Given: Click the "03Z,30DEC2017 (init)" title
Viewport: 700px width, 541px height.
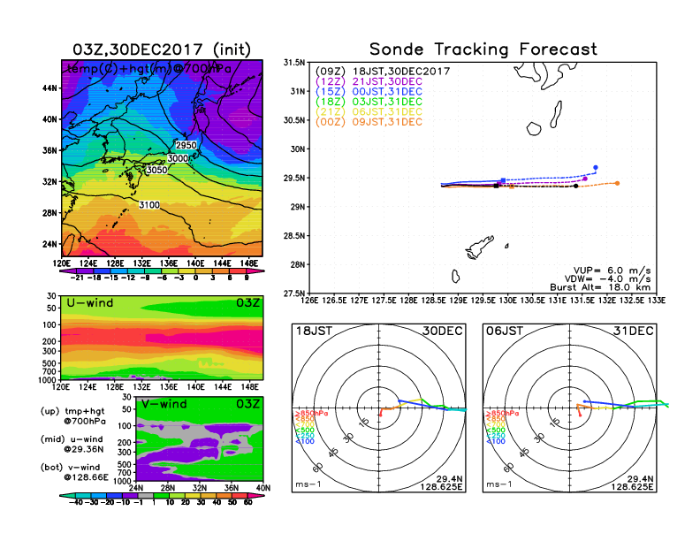Looking at the screenshot, I should (162, 50).
